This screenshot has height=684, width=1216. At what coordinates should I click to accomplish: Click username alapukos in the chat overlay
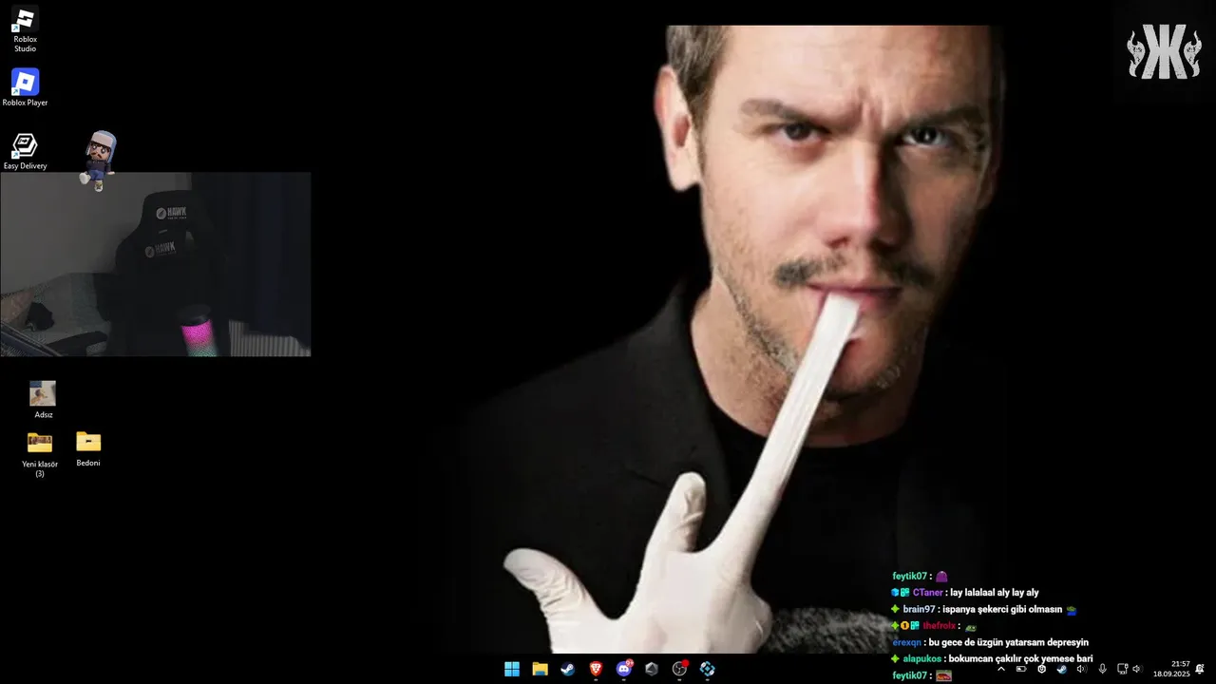(921, 659)
